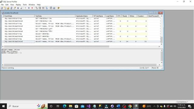Click the Trace is running status text

coord(8,68)
